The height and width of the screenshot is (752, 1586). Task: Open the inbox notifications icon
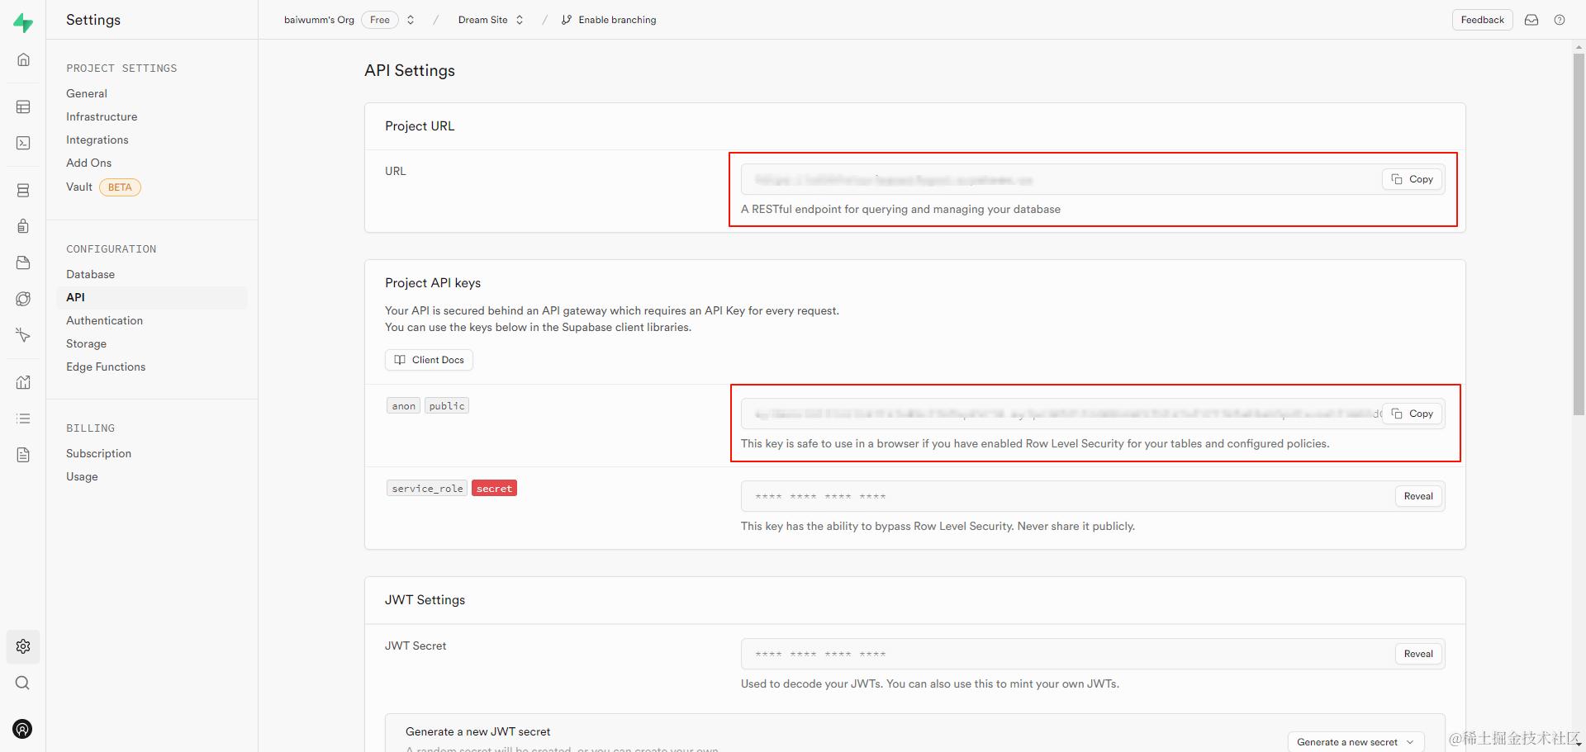(1531, 20)
